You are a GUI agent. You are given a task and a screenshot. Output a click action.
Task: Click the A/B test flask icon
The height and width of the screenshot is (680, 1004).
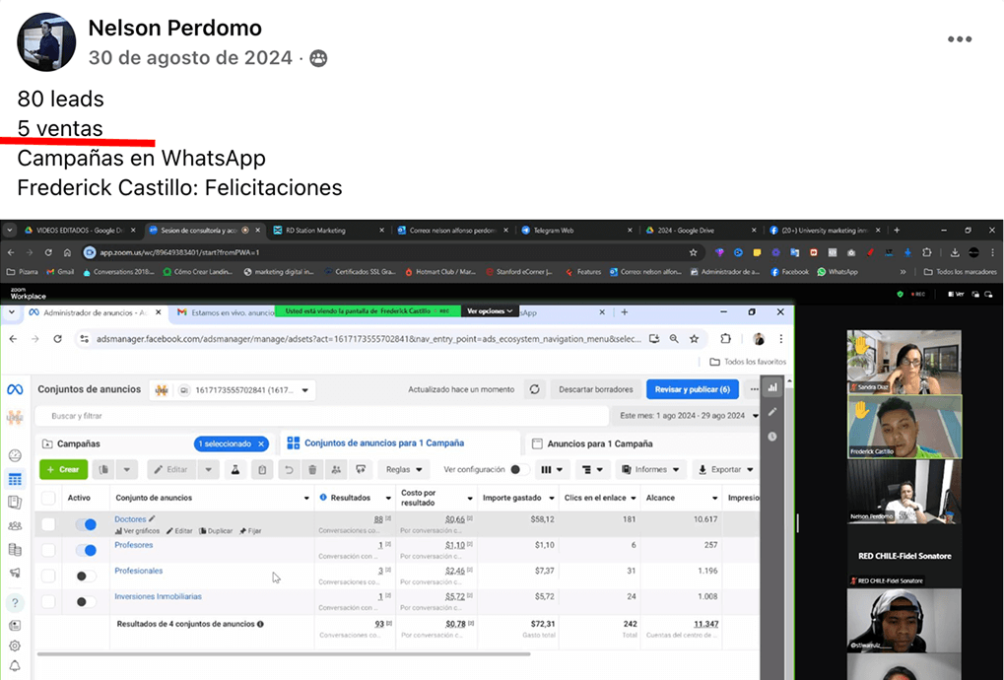tap(235, 470)
